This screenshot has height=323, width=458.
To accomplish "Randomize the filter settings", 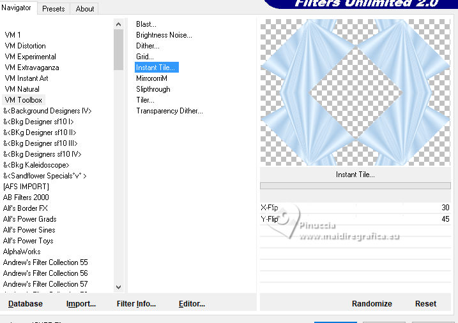I will [x=372, y=304].
